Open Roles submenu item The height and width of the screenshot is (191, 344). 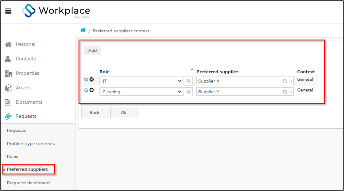(x=12, y=157)
